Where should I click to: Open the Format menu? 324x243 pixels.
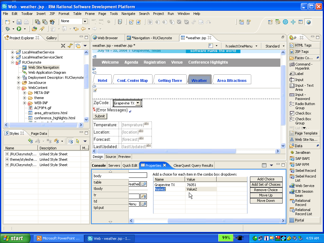point(64,14)
